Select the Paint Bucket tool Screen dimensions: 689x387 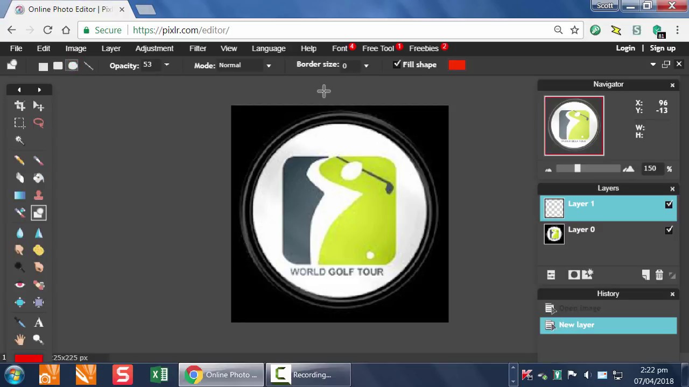click(x=38, y=178)
